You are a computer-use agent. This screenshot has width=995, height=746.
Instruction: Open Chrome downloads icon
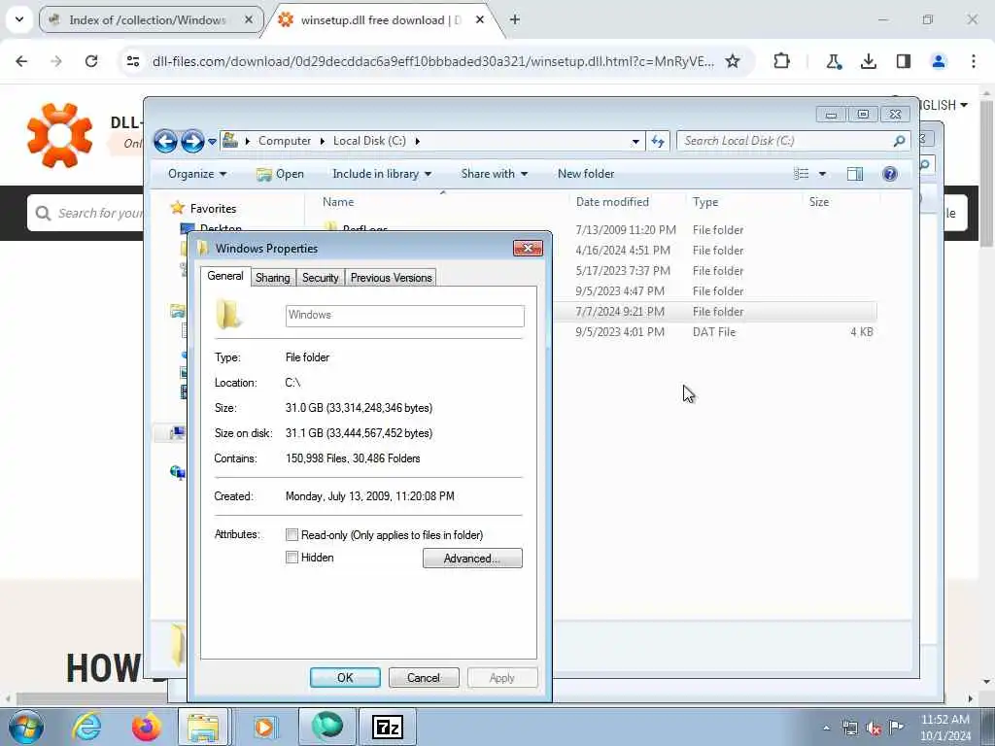(x=868, y=61)
